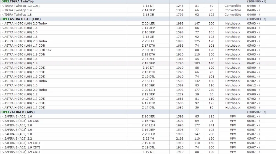Click engine code 'Z 20 LEL'
The width and height of the screenshot is (276, 154).
point(148,41)
